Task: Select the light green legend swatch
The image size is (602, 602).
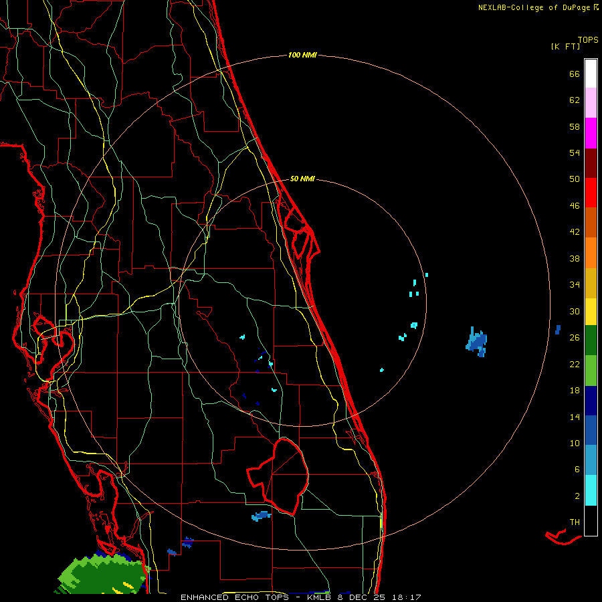Action: click(x=591, y=370)
